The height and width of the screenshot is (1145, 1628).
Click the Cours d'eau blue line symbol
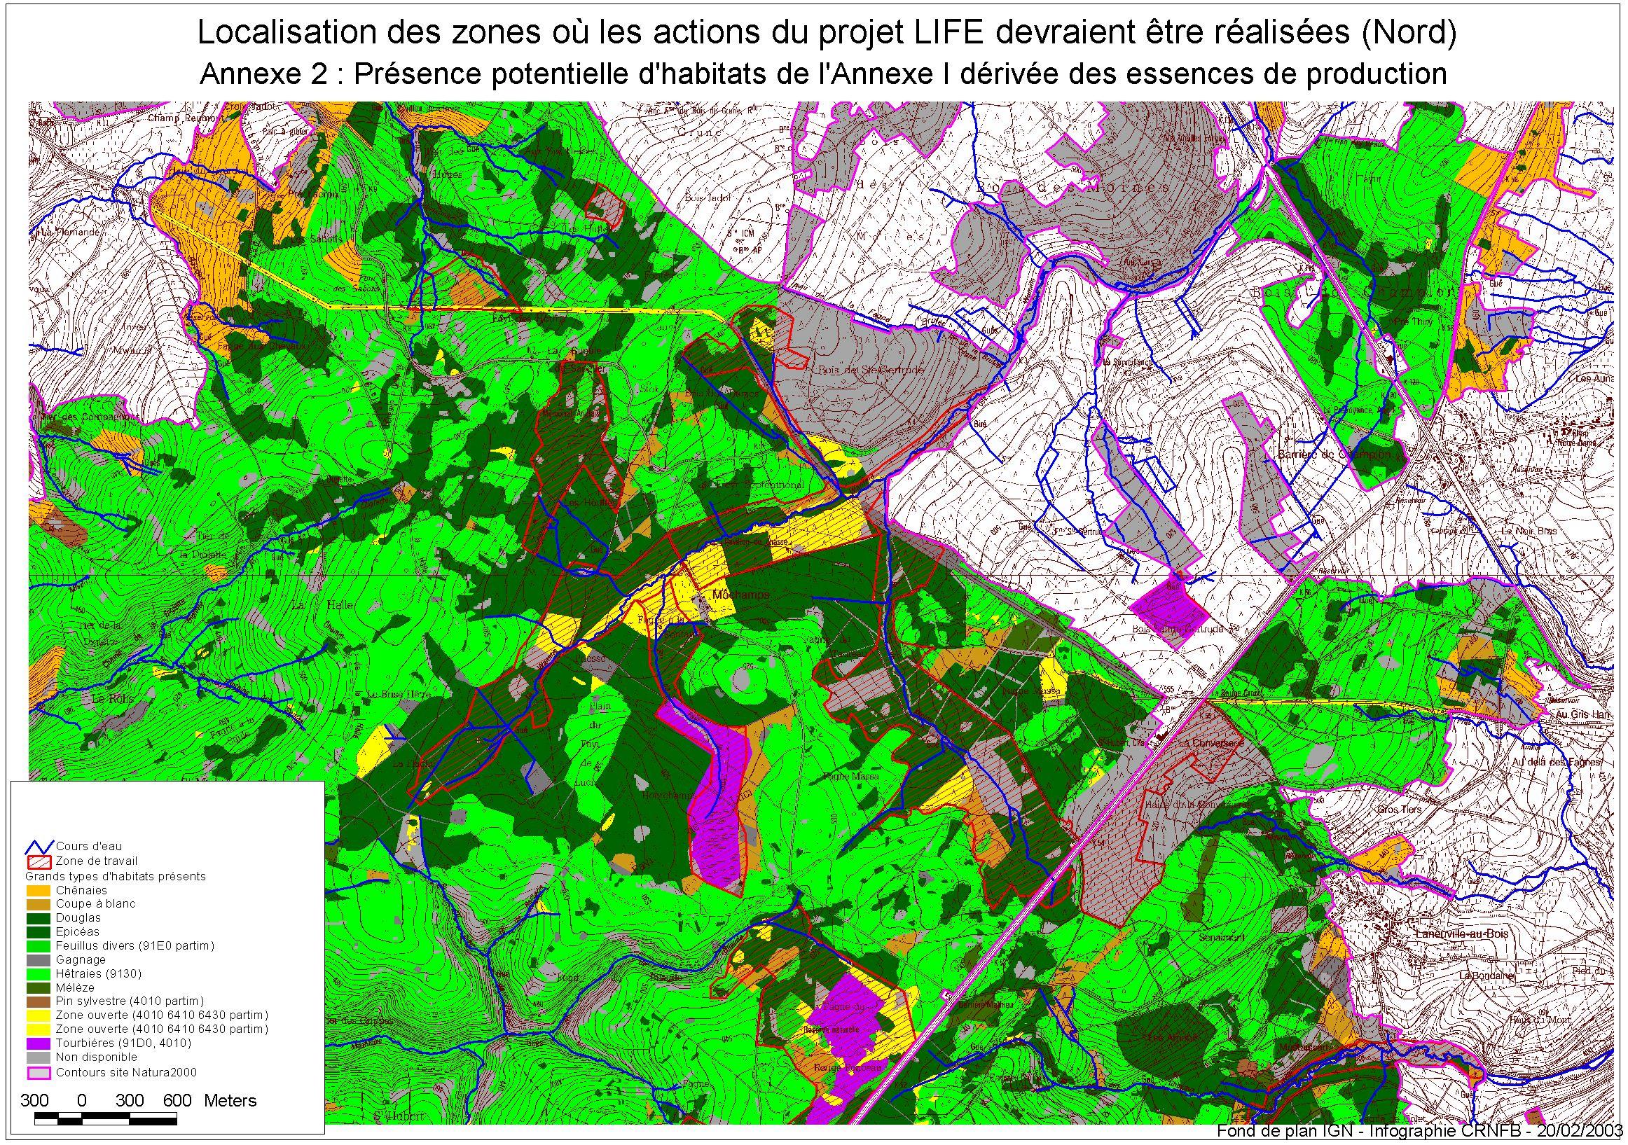[41, 847]
